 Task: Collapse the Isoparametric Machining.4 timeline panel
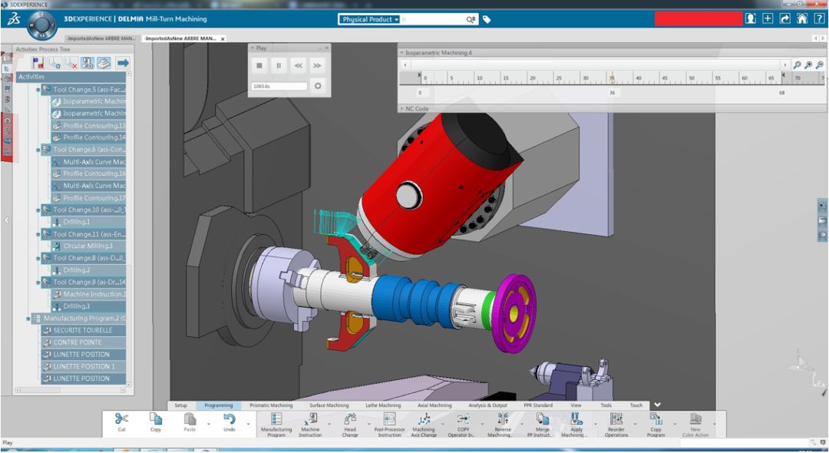click(401, 53)
